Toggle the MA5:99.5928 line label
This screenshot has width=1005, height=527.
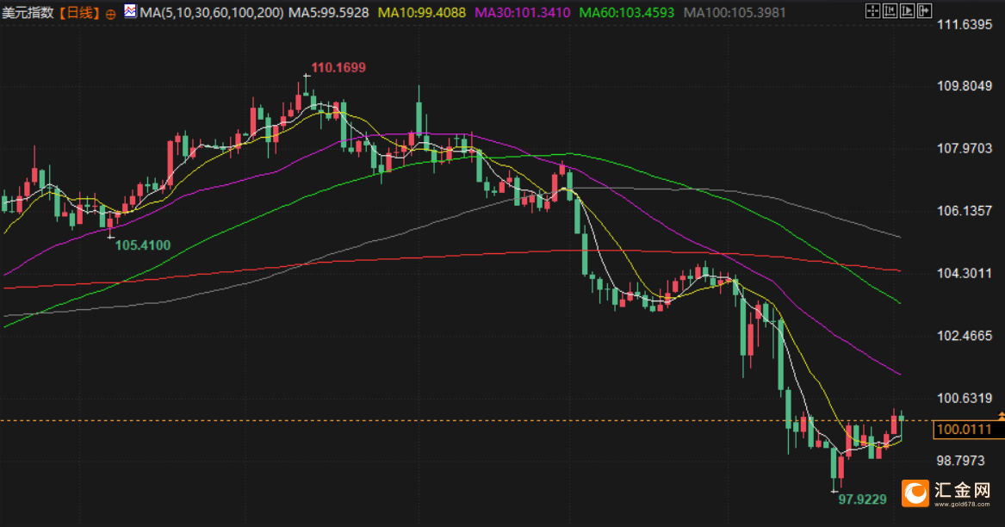click(329, 13)
